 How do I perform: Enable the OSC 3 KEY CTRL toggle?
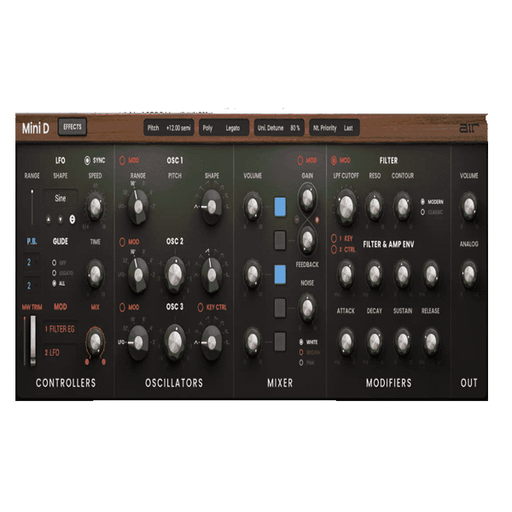click(201, 307)
